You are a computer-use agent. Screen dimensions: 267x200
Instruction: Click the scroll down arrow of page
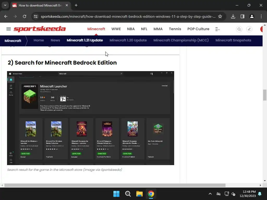pos(265,181)
